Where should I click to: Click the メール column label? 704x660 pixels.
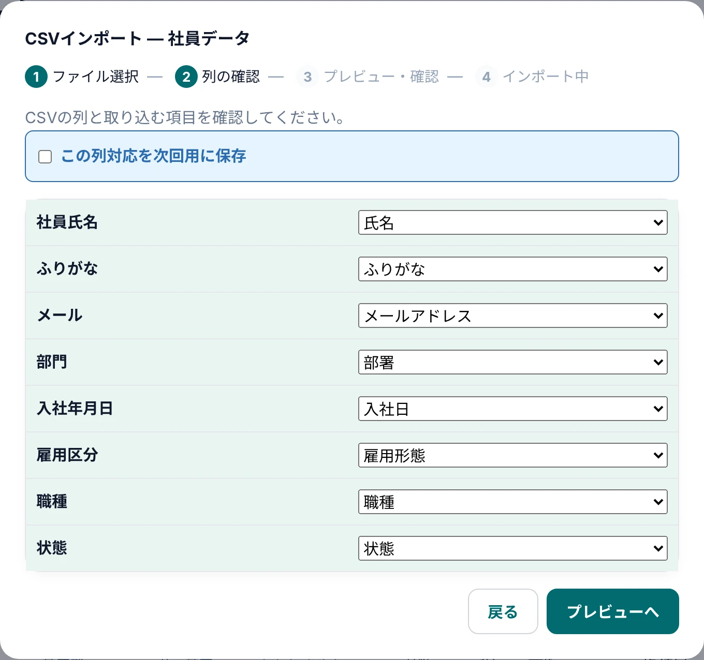coord(60,316)
